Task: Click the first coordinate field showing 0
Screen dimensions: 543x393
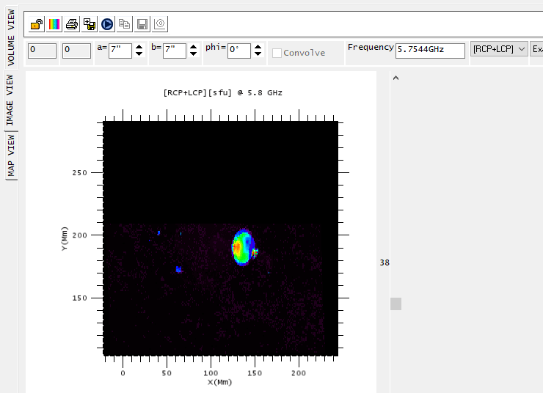Action: [x=43, y=51]
